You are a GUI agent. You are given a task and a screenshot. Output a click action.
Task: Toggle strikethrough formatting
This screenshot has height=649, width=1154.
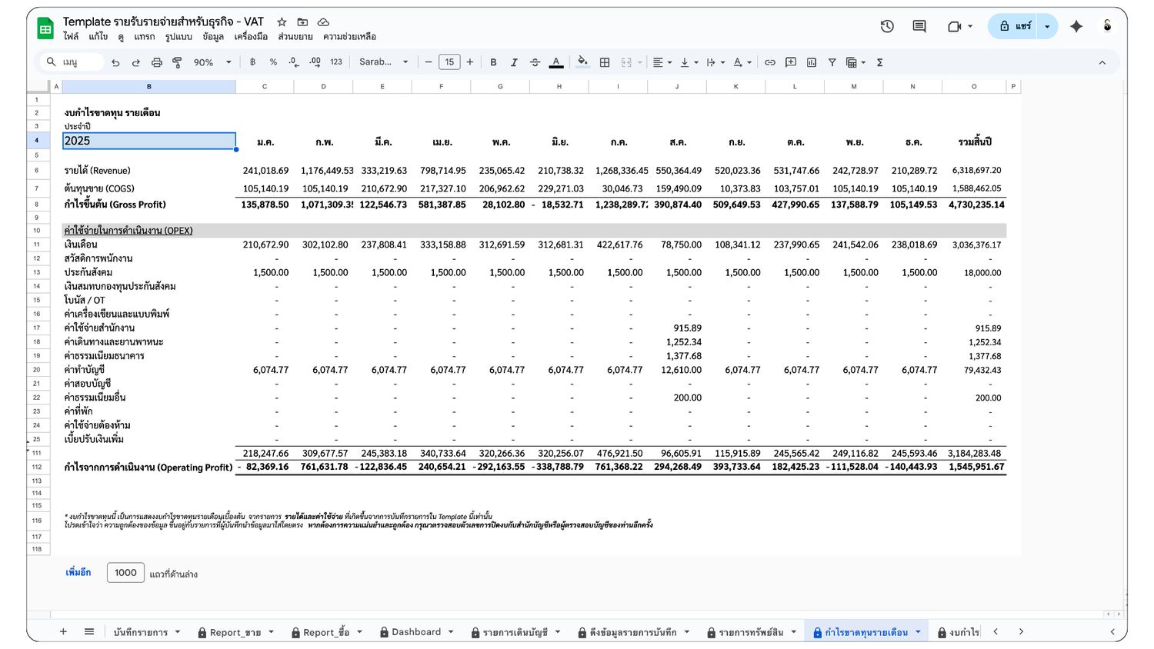pos(535,62)
